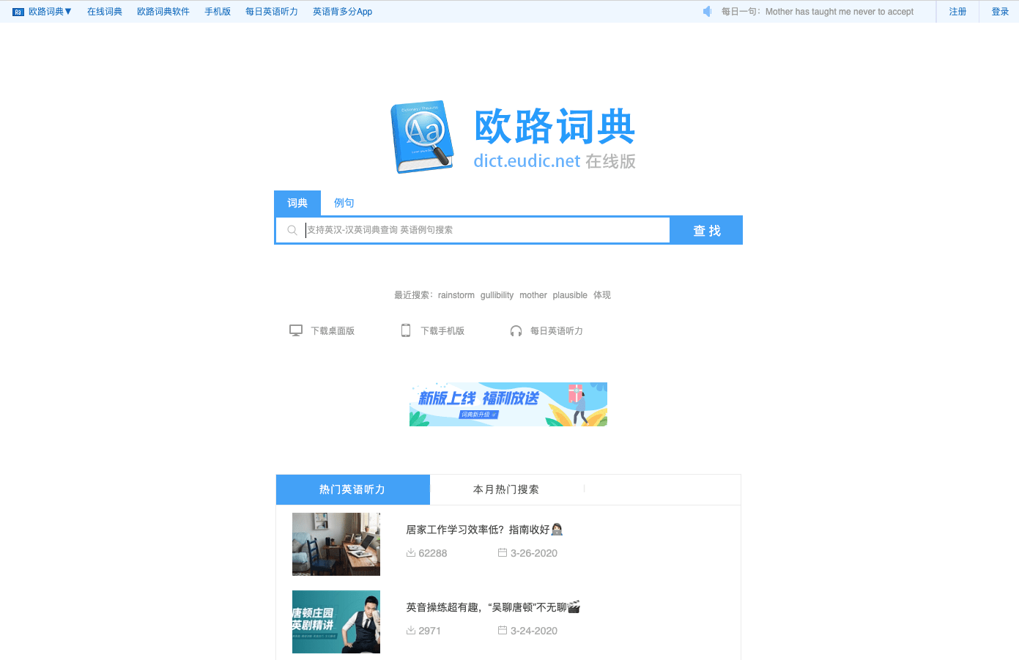This screenshot has width=1019, height=660.
Task: Select the 词典 search tab
Action: pos(297,203)
